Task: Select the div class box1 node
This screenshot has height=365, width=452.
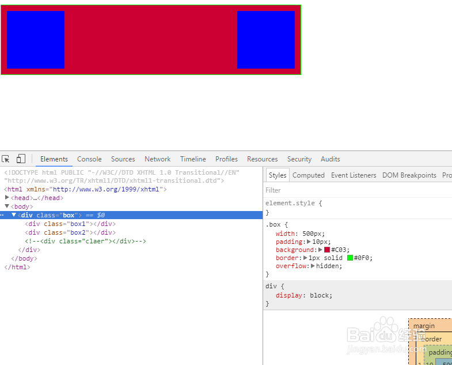Action: [70, 224]
